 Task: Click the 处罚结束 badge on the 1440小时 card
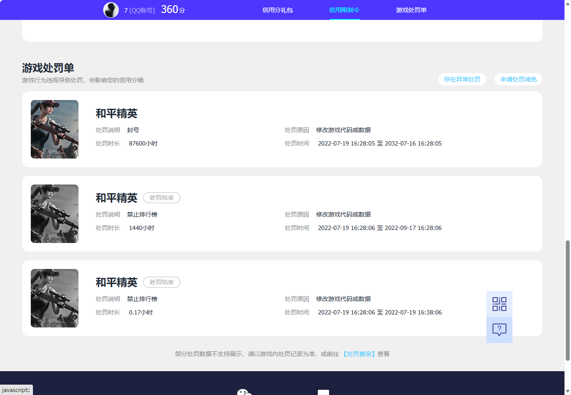pyautogui.click(x=162, y=197)
